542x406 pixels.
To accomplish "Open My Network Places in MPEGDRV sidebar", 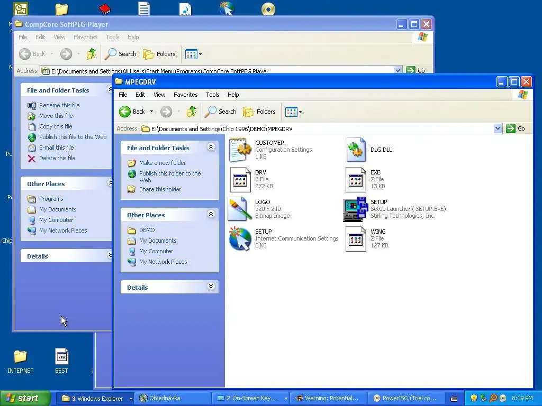I will click(x=163, y=262).
